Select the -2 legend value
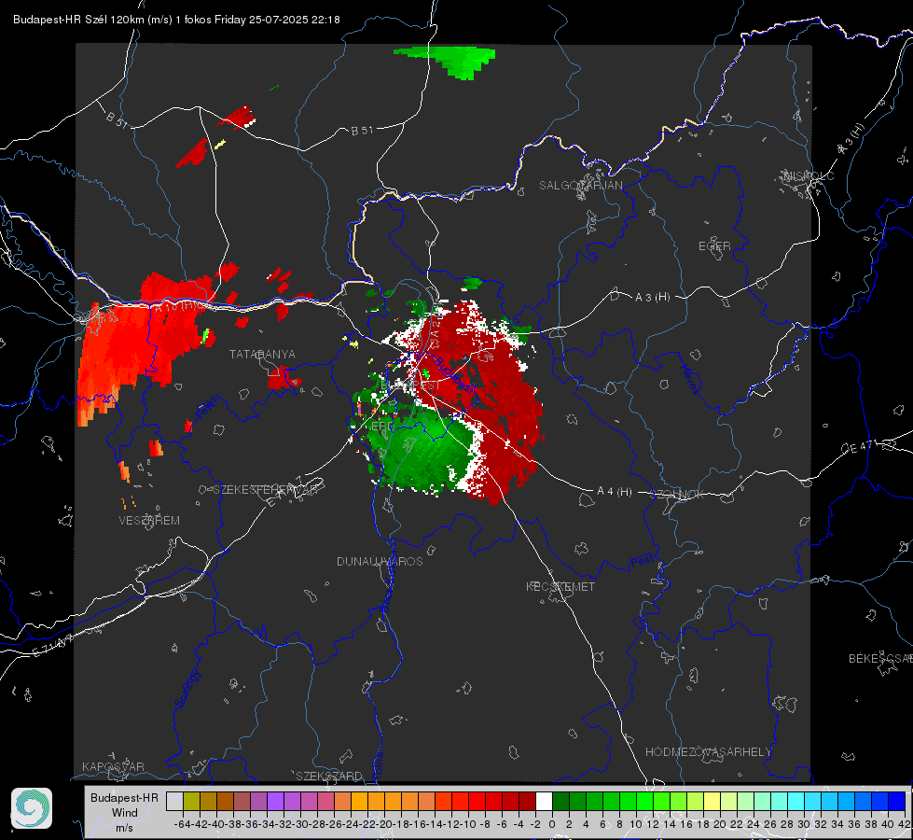Image resolution: width=913 pixels, height=840 pixels. coord(535,824)
